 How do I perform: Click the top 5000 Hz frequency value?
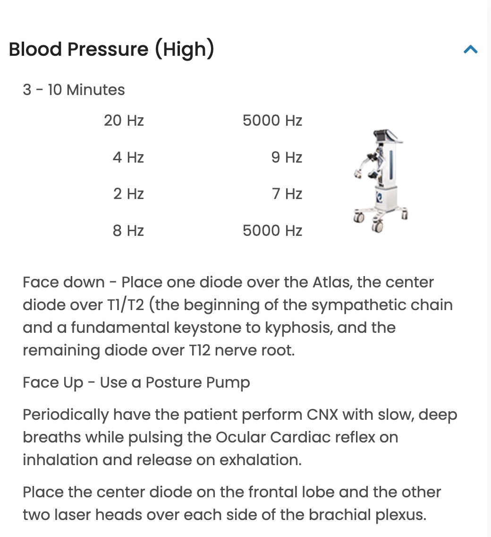point(272,121)
